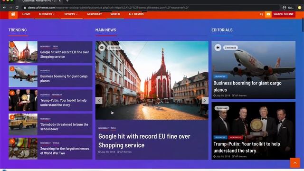The width and height of the screenshot is (304, 171).
Task: Click the Editorials section heading
Action: pyautogui.click(x=222, y=30)
